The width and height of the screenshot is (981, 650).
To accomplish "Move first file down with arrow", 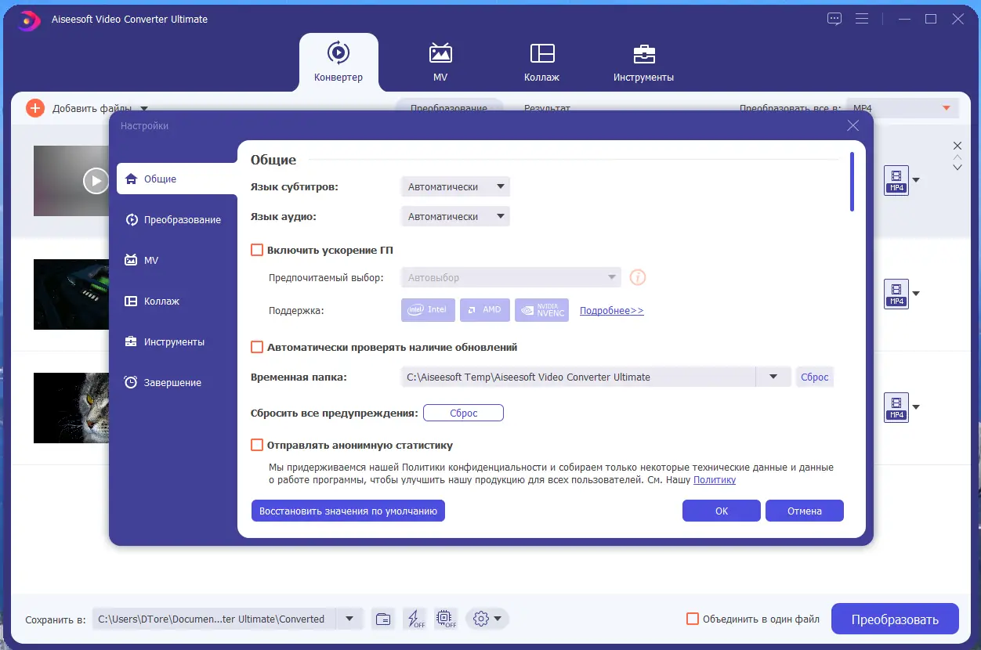I will pos(957,168).
